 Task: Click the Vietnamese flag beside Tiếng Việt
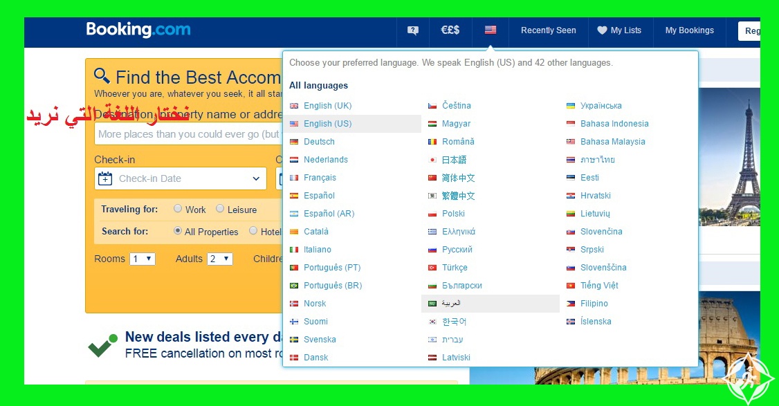(571, 286)
